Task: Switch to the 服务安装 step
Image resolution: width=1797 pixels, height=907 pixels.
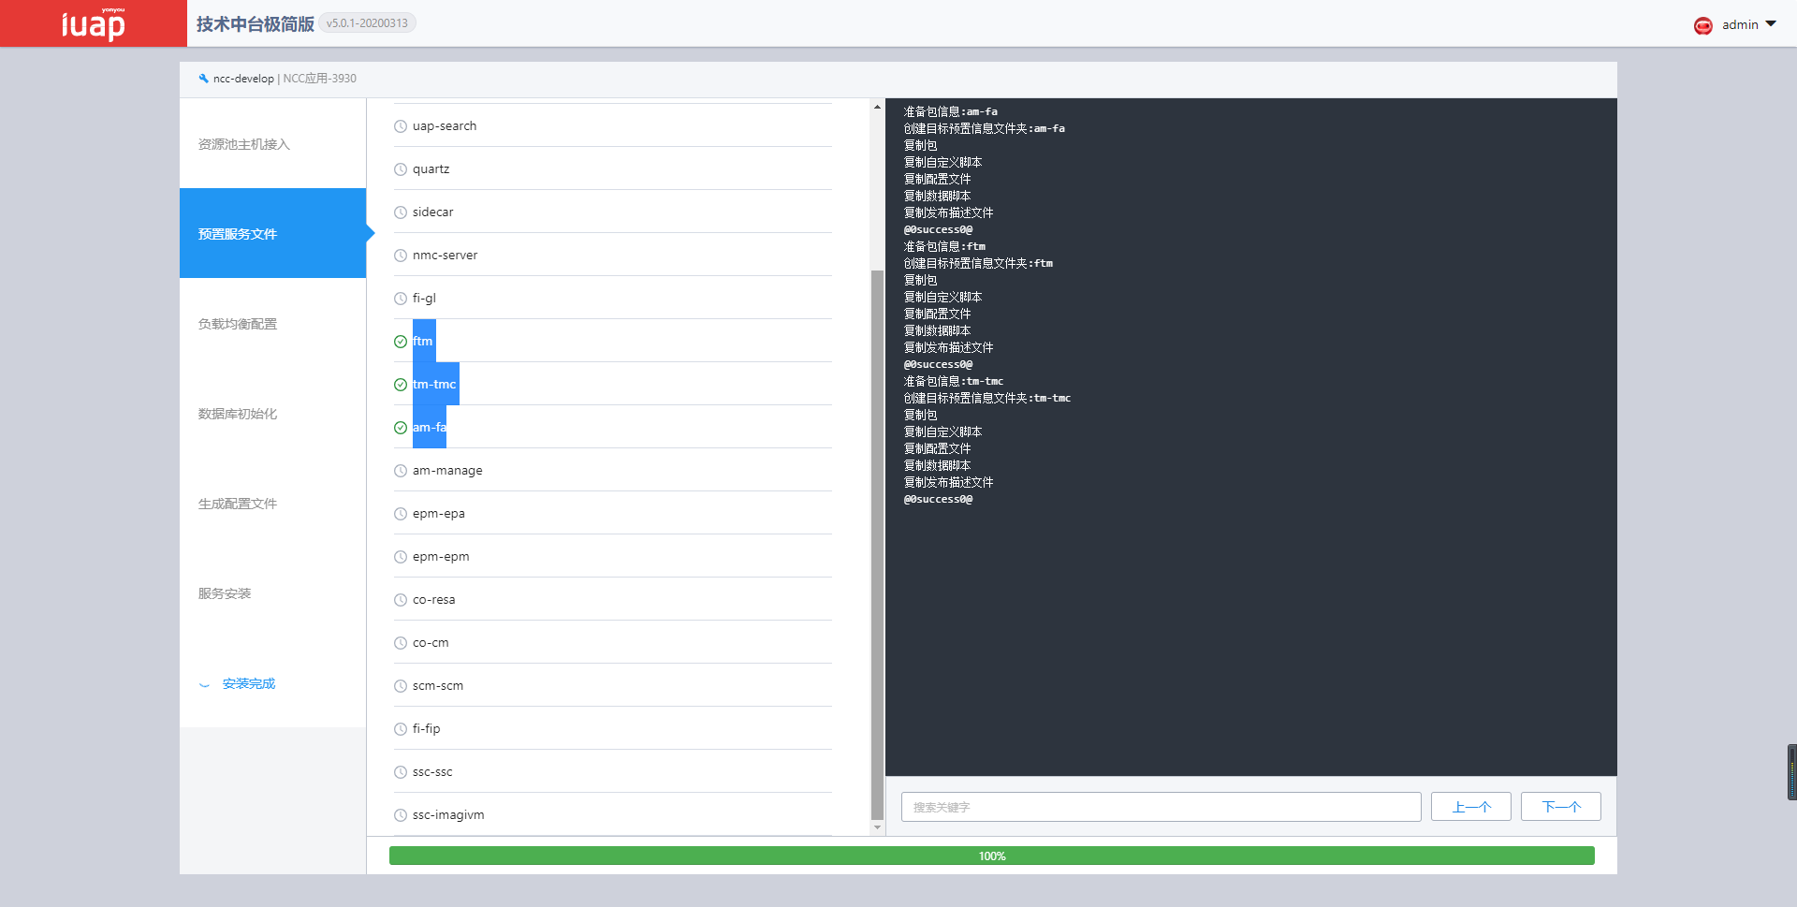Action: pyautogui.click(x=272, y=593)
